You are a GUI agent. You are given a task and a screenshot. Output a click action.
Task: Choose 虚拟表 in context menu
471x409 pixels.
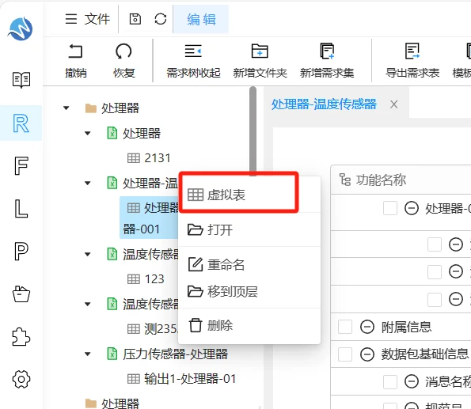249,195
